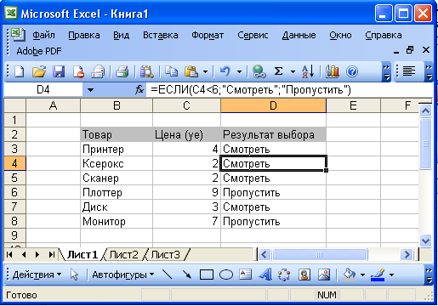Screen dimensions: 438x306
Task: Open the Правка menu
Action: tap(84, 36)
